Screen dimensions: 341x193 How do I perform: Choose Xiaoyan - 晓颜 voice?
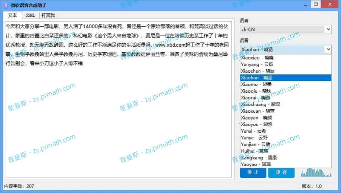(x=286, y=118)
